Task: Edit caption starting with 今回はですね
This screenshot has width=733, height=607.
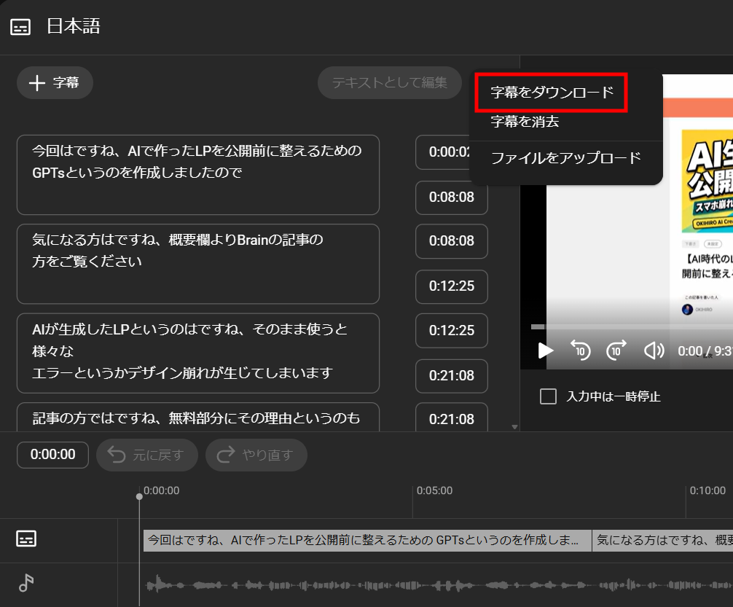Action: (x=197, y=175)
